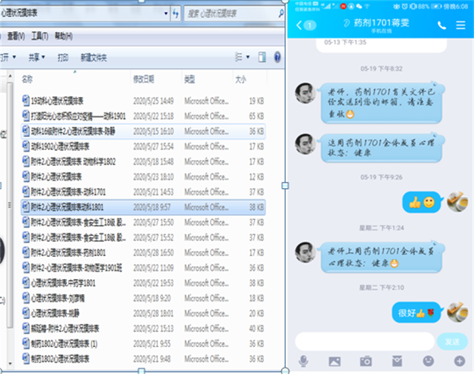
Task: Click the chat message input field
Action: pyautogui.click(x=364, y=341)
